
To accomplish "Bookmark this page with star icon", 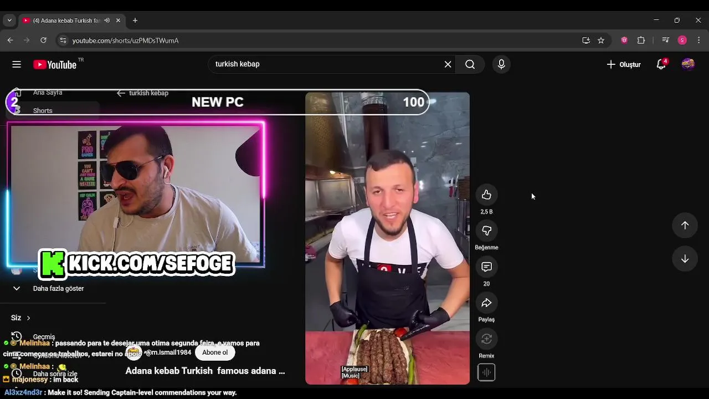I will tap(601, 40).
